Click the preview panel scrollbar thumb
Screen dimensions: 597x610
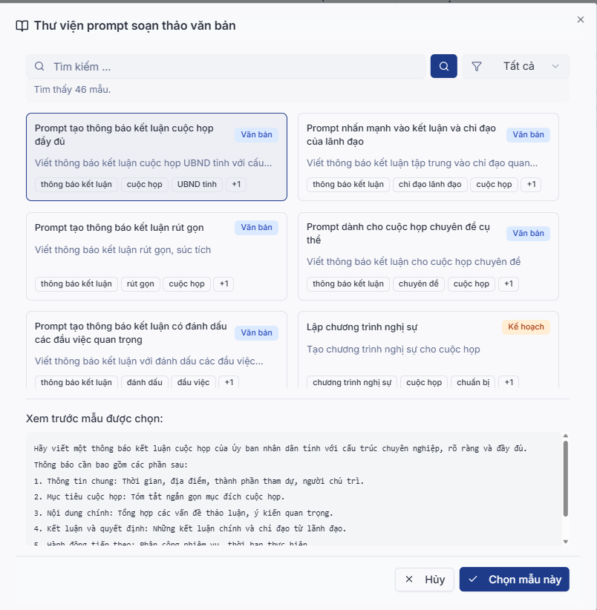click(565, 479)
